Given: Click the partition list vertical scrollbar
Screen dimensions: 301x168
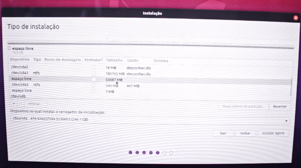Looking at the screenshot, I should pyautogui.click(x=291, y=87).
